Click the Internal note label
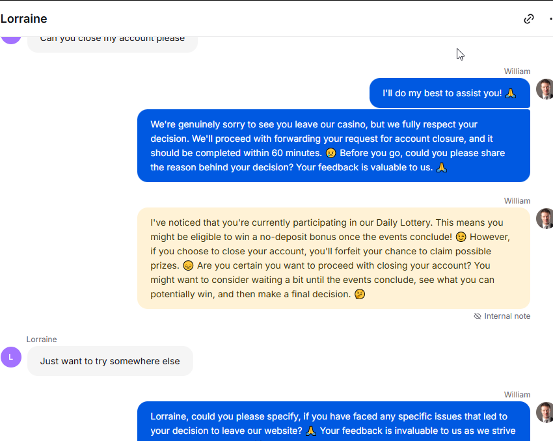This screenshot has height=441, width=553. coord(507,316)
